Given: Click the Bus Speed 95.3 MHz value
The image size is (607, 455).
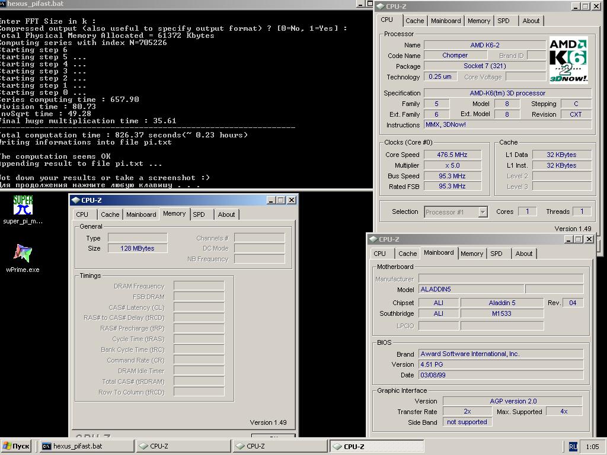Looking at the screenshot, I should pos(452,176).
